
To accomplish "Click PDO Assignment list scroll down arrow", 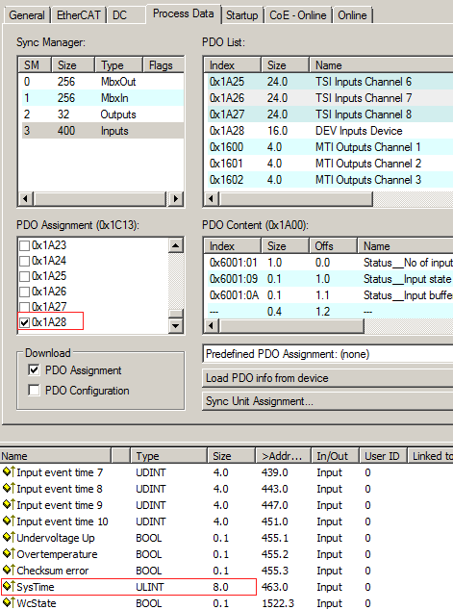I will click(176, 325).
